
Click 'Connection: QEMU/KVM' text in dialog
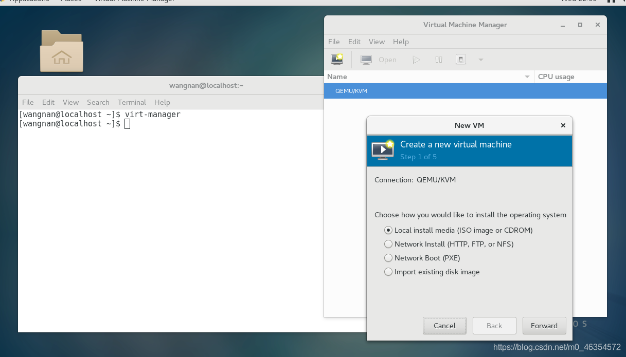click(x=415, y=180)
